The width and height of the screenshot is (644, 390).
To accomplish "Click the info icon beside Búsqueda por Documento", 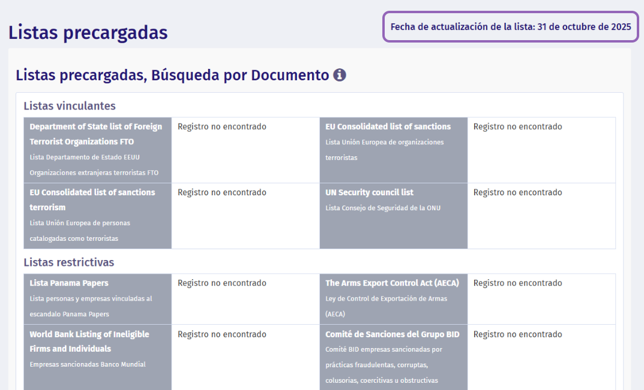I will pos(339,75).
